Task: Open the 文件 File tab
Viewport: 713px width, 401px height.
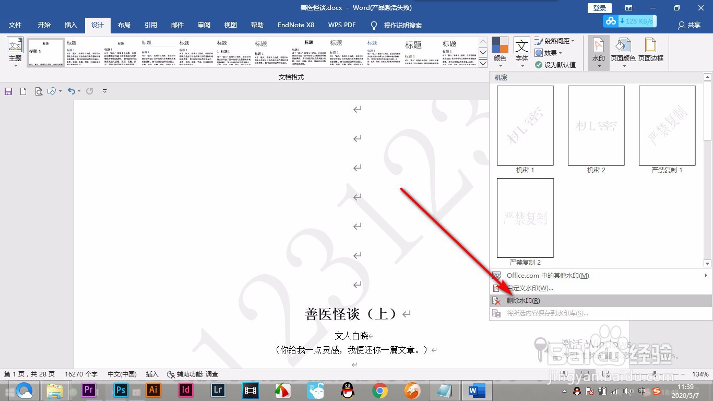Action: pos(15,25)
